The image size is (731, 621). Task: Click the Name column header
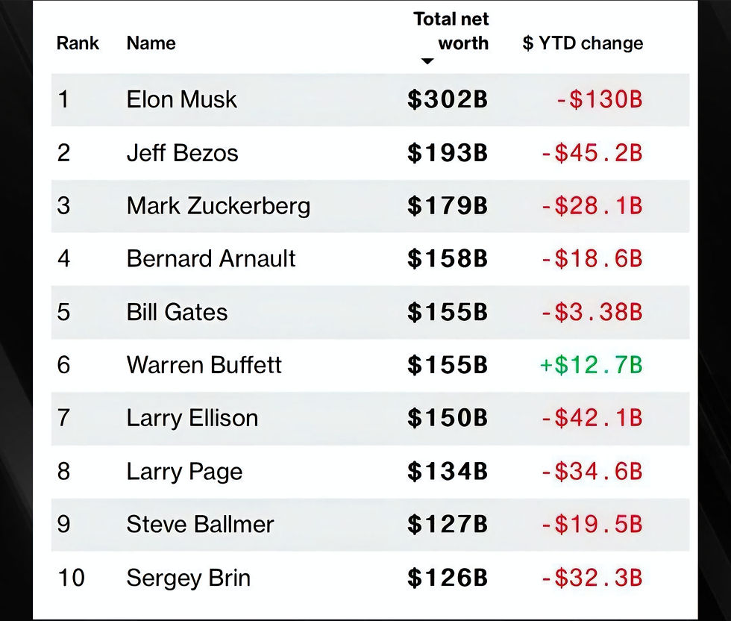click(151, 43)
